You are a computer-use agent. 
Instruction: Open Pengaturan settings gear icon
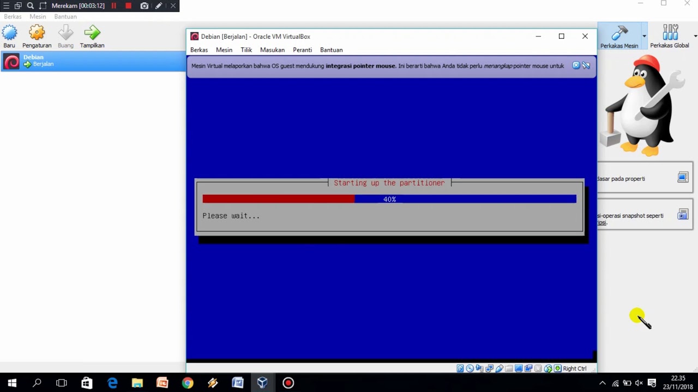tap(37, 33)
